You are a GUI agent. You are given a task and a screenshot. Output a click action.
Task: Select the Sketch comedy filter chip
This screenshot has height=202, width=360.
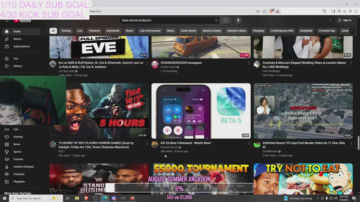pyautogui.click(x=212, y=31)
